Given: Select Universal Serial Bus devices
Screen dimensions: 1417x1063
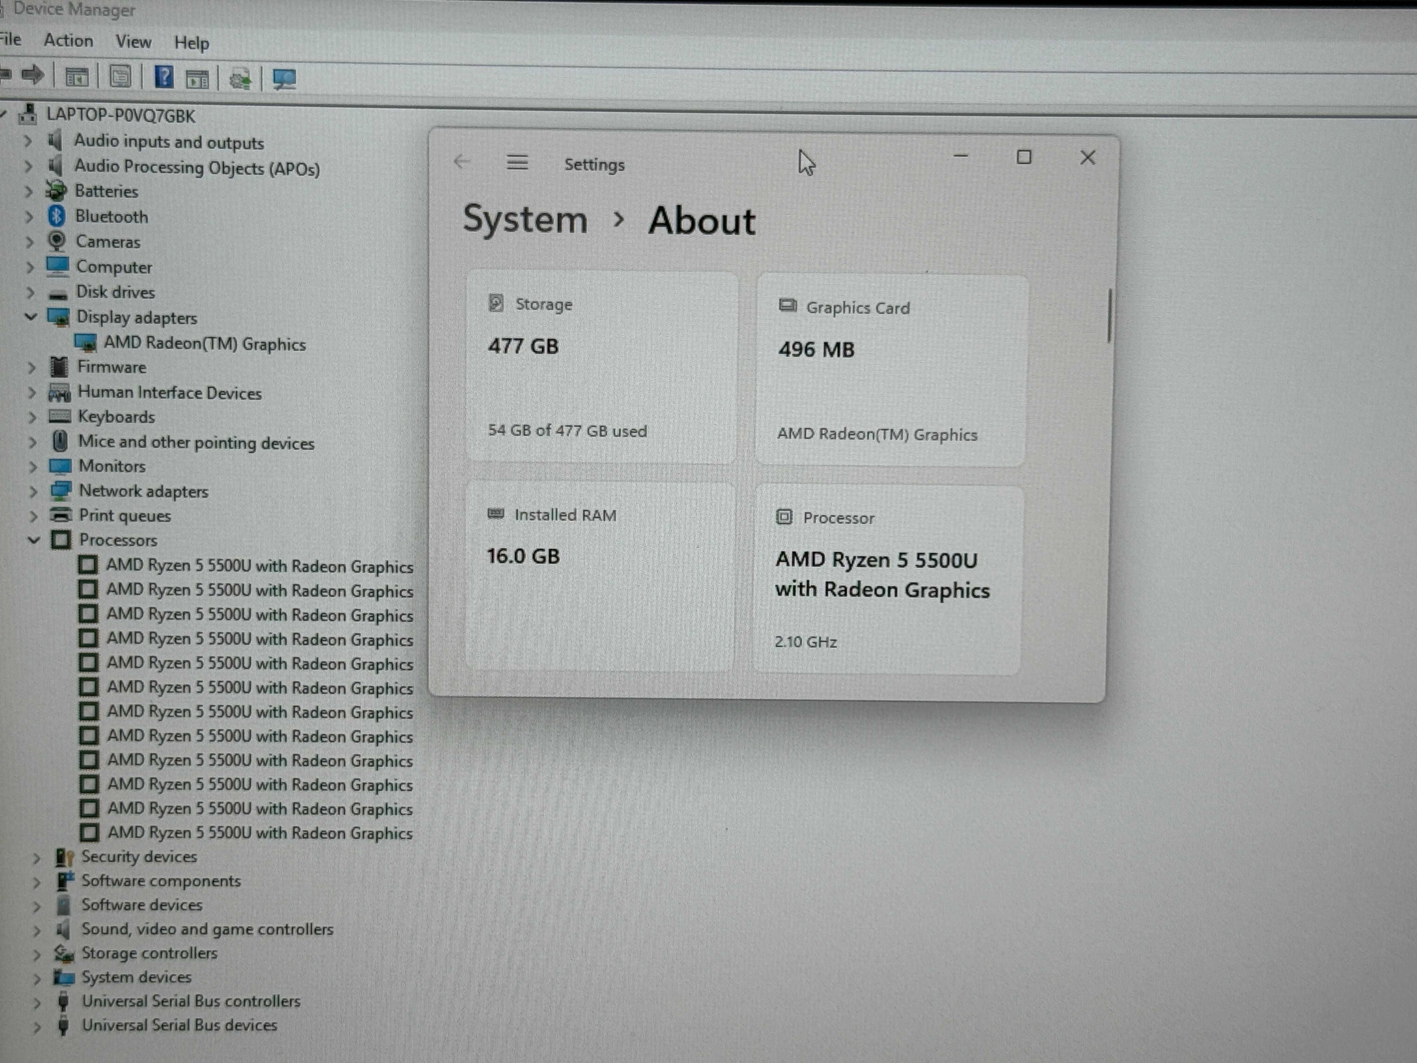Looking at the screenshot, I should pyautogui.click(x=179, y=1025).
